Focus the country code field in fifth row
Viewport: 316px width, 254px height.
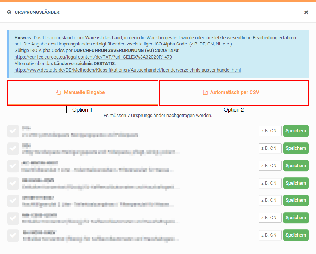(270, 200)
